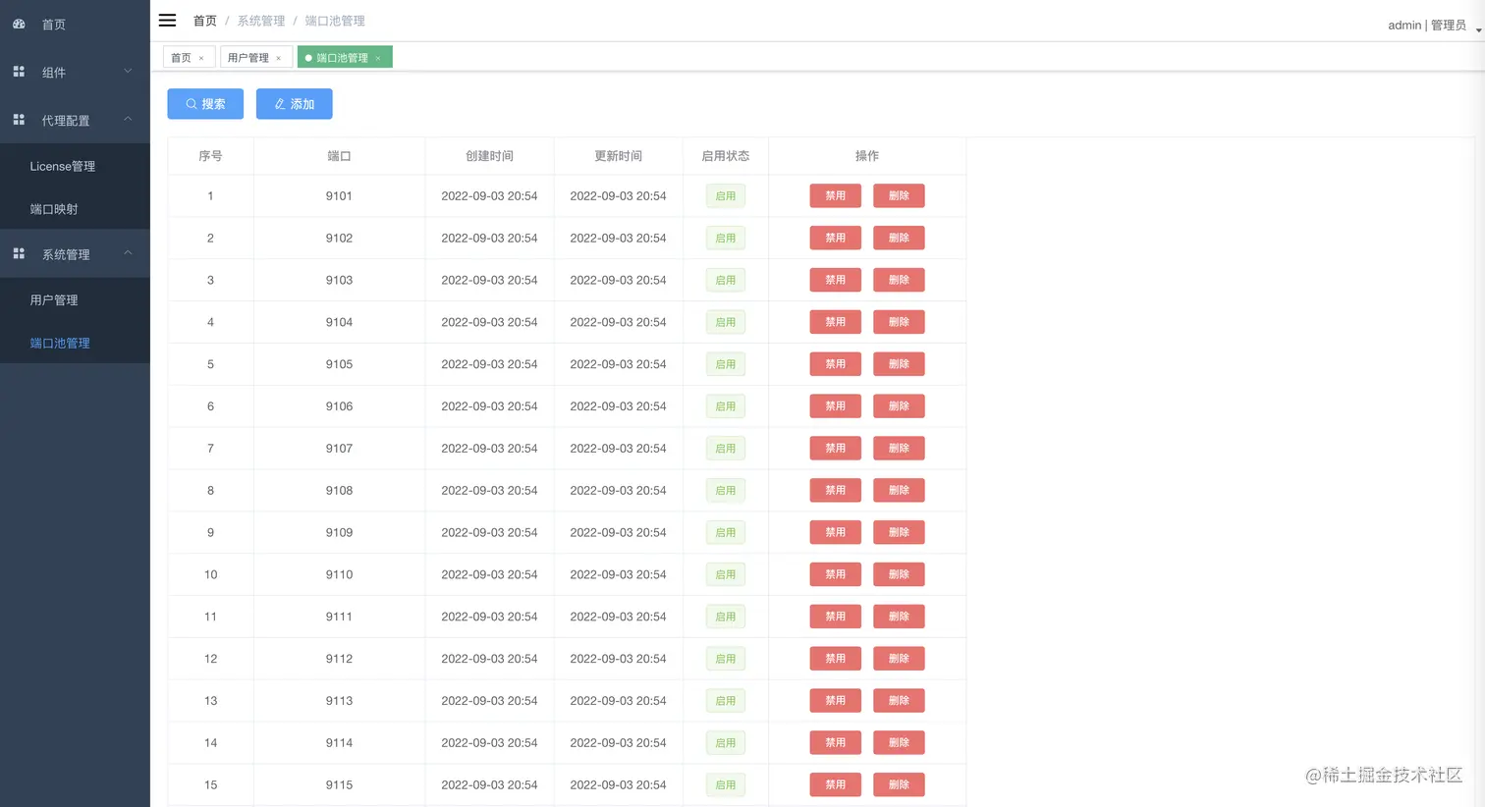
Task: Close the 用户管理 tab with its x icon
Action: coord(278,58)
